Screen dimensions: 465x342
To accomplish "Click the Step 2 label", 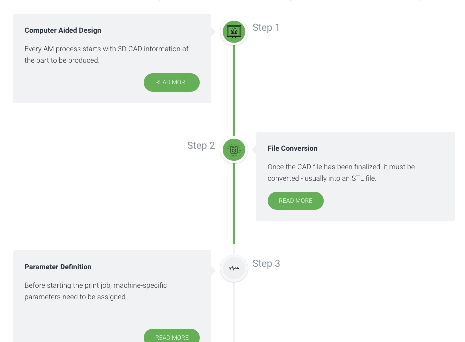I will click(201, 146).
